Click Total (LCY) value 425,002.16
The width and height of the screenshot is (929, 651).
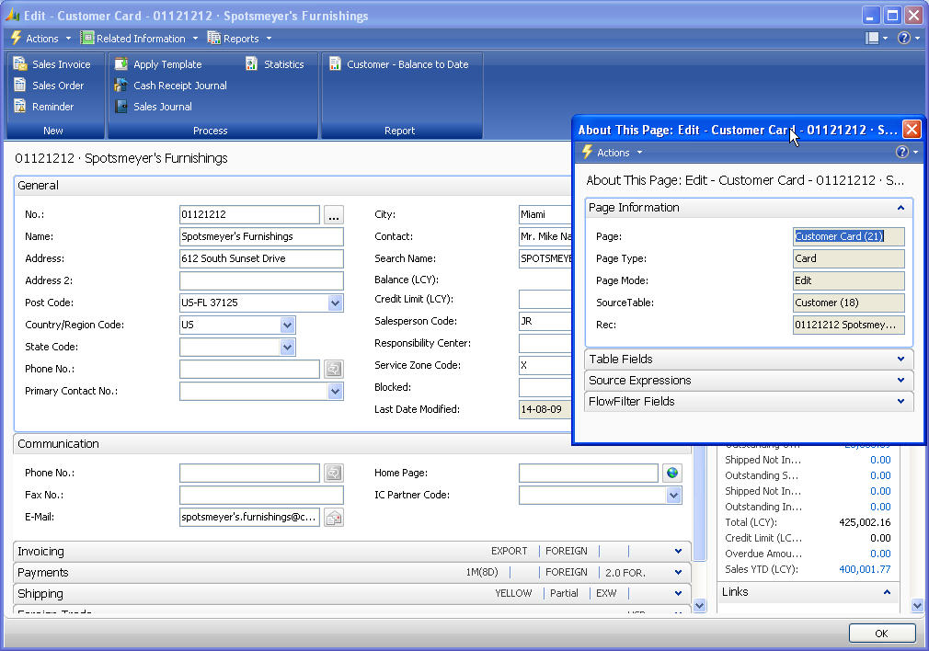[x=865, y=522]
